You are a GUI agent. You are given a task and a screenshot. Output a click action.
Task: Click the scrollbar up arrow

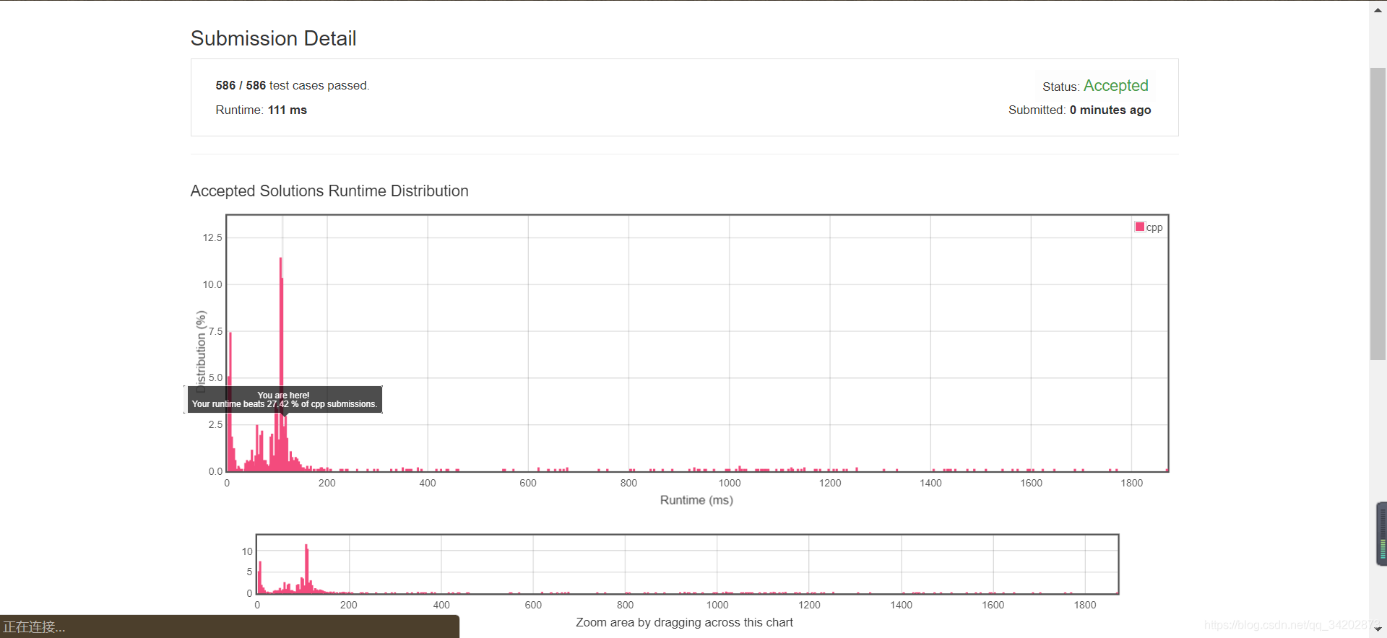pos(1378,9)
